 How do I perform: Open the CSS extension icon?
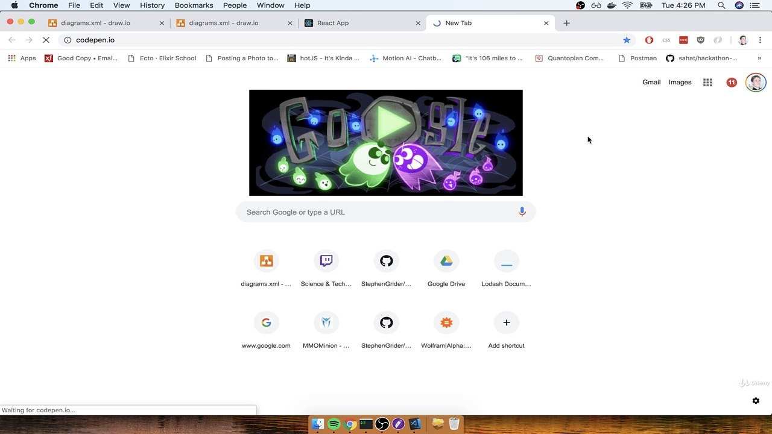click(666, 40)
